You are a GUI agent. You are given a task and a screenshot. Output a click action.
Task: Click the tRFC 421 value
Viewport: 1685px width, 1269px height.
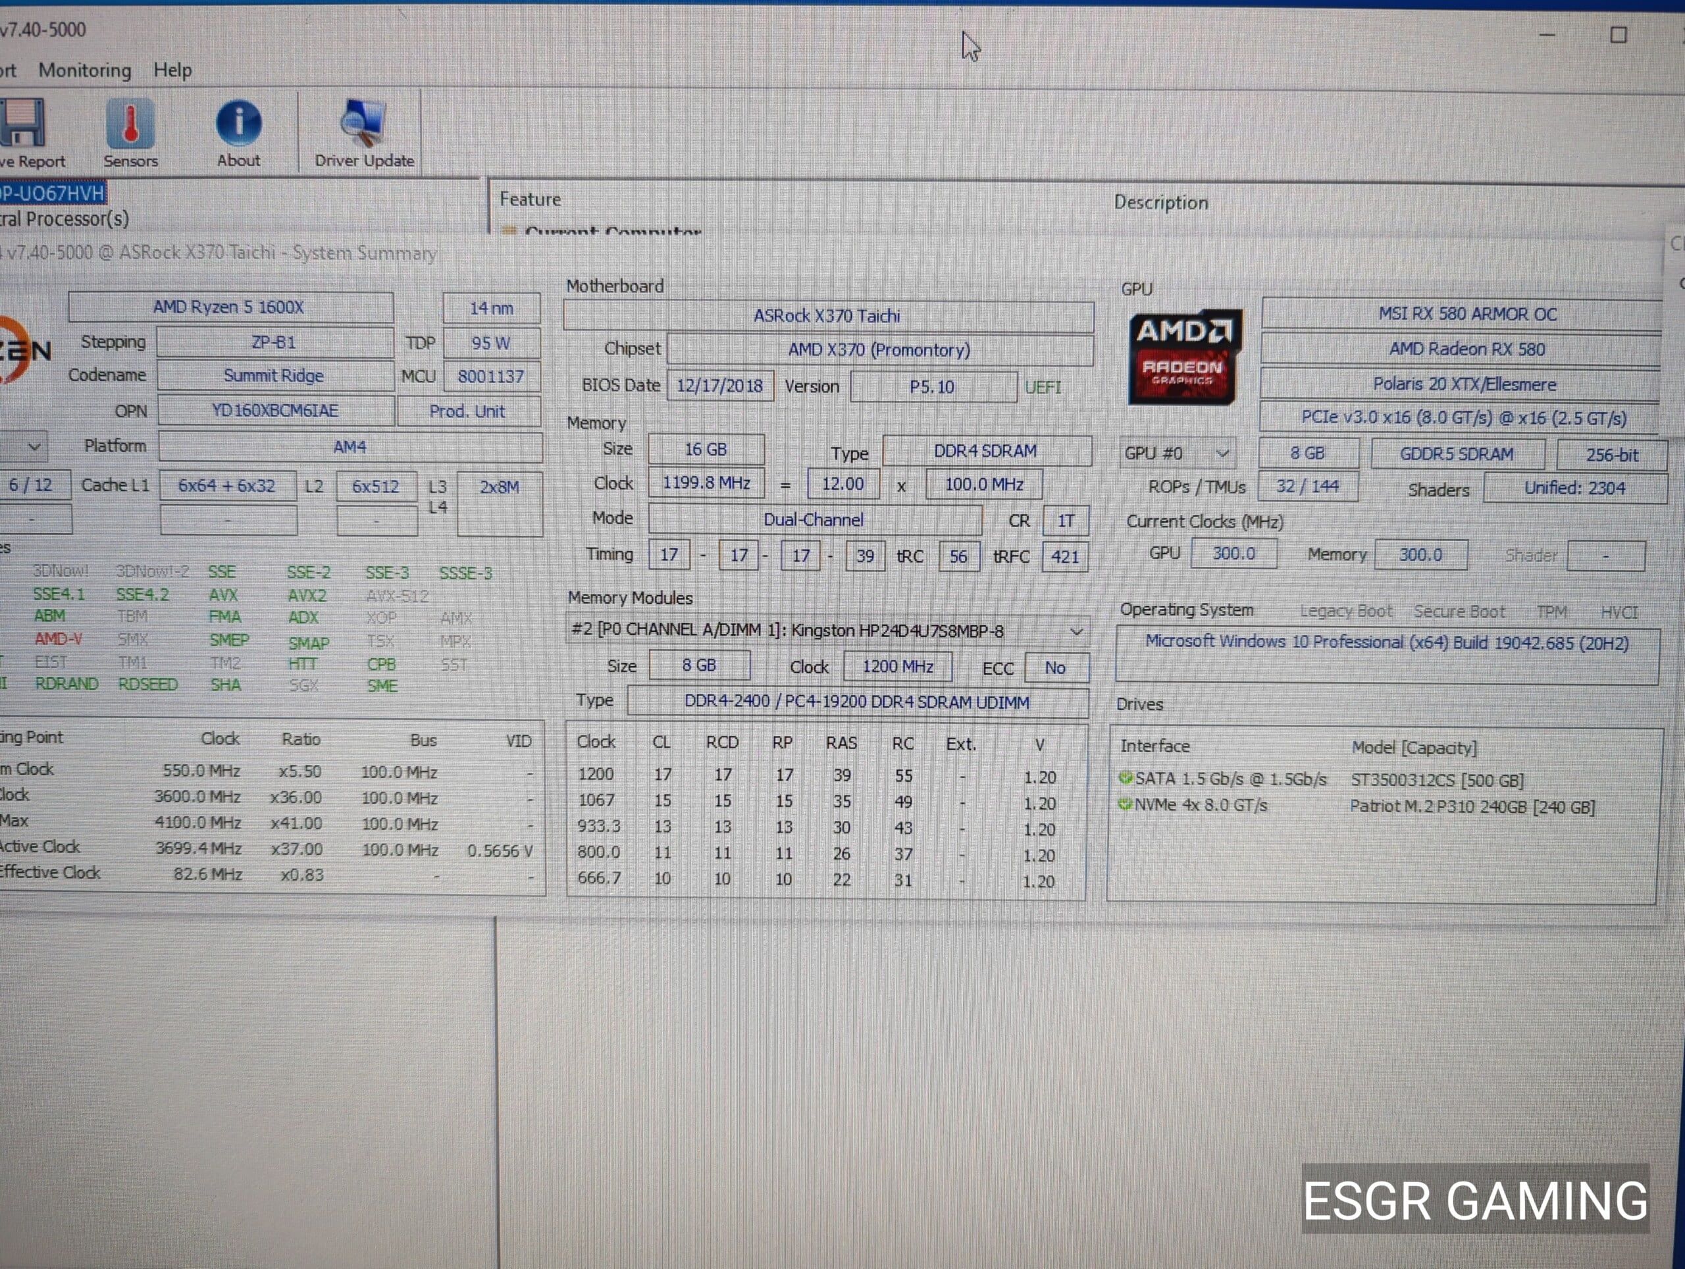pyautogui.click(x=1065, y=557)
